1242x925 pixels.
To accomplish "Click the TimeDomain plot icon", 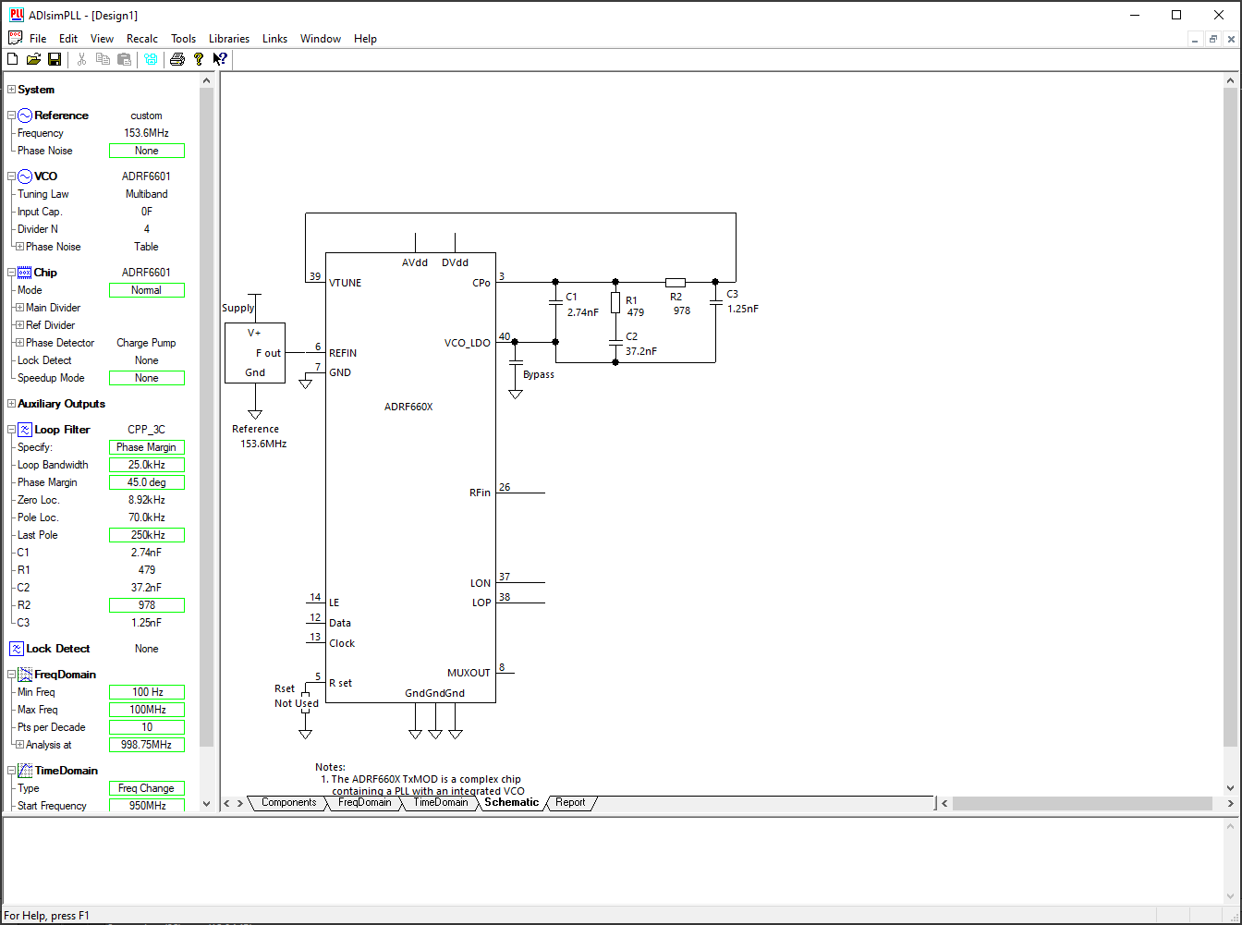I will pyautogui.click(x=25, y=771).
